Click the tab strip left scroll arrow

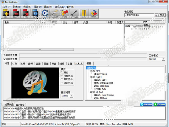pos(78,63)
